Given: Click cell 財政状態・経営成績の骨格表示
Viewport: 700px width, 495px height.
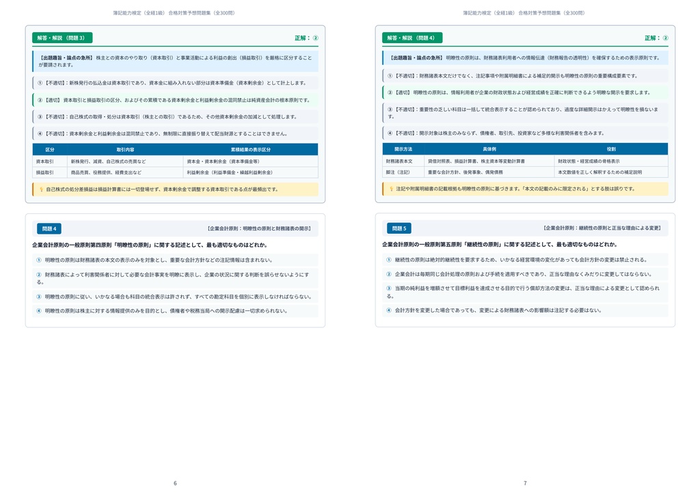Looking at the screenshot, I should point(611,161).
